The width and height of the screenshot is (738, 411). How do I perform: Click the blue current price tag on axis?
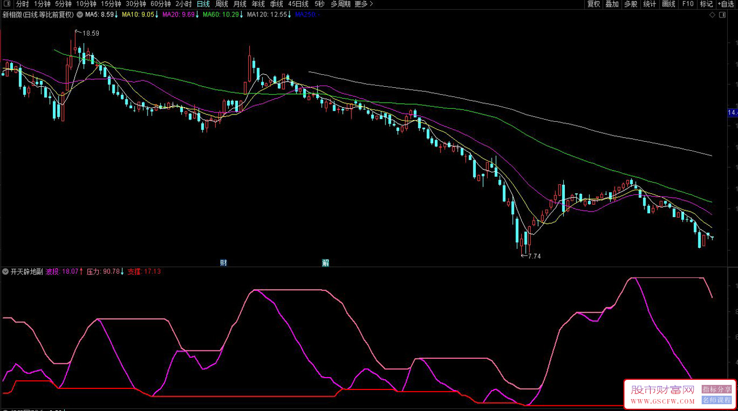[732, 113]
